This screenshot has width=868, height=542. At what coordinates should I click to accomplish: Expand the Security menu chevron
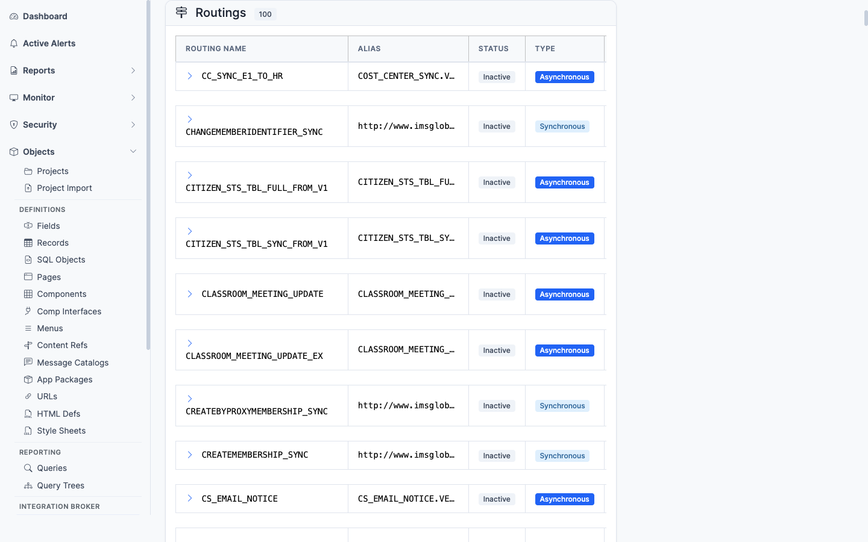133,125
